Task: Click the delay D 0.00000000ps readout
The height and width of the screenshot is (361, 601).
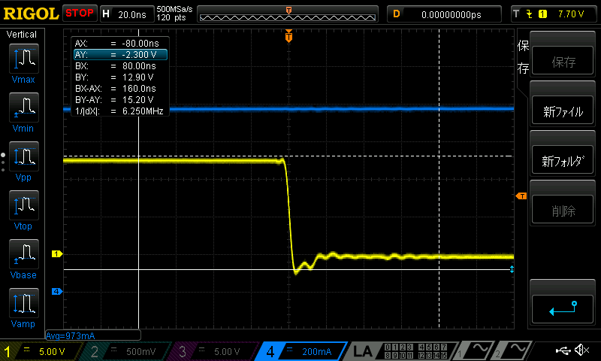Action: tap(444, 14)
